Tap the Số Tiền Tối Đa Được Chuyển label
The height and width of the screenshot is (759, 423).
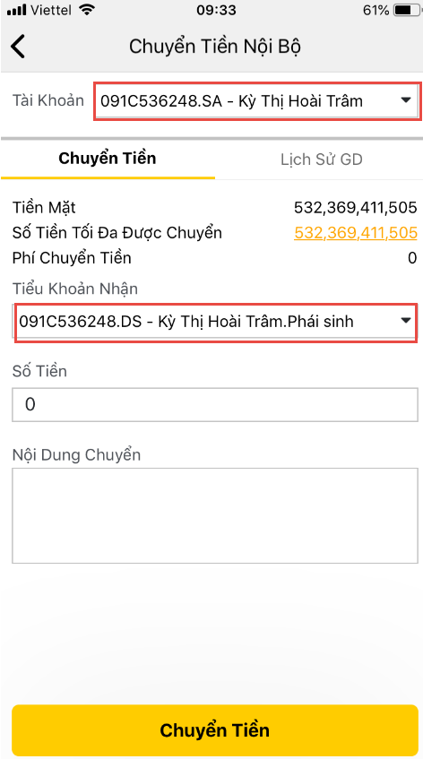click(x=117, y=233)
